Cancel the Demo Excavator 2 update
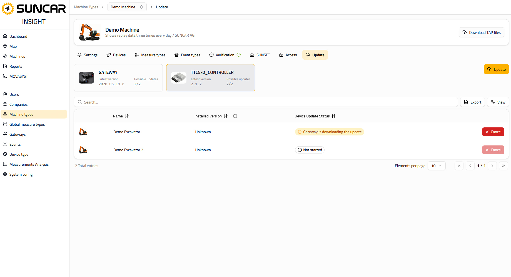 click(493, 150)
